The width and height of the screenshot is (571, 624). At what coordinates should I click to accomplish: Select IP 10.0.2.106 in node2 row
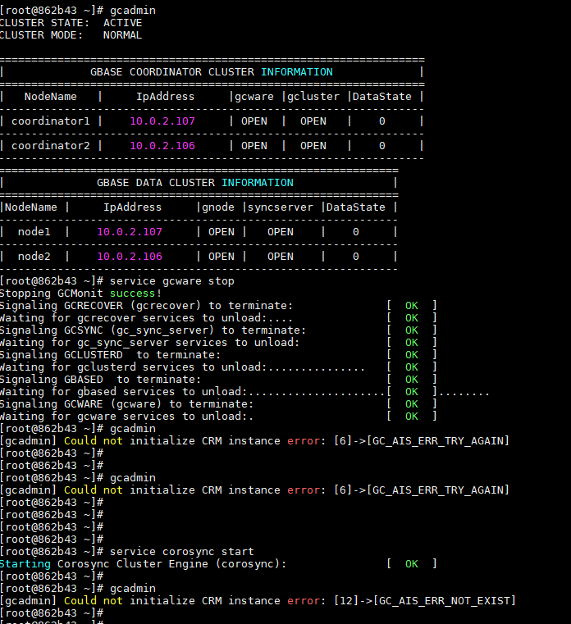[x=130, y=257]
